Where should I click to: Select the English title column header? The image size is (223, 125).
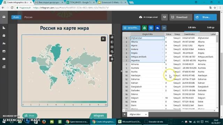click(x=147, y=34)
